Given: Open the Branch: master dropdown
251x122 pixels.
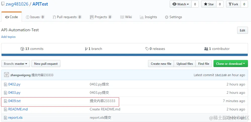Looking at the screenshot, I should 16,64.
